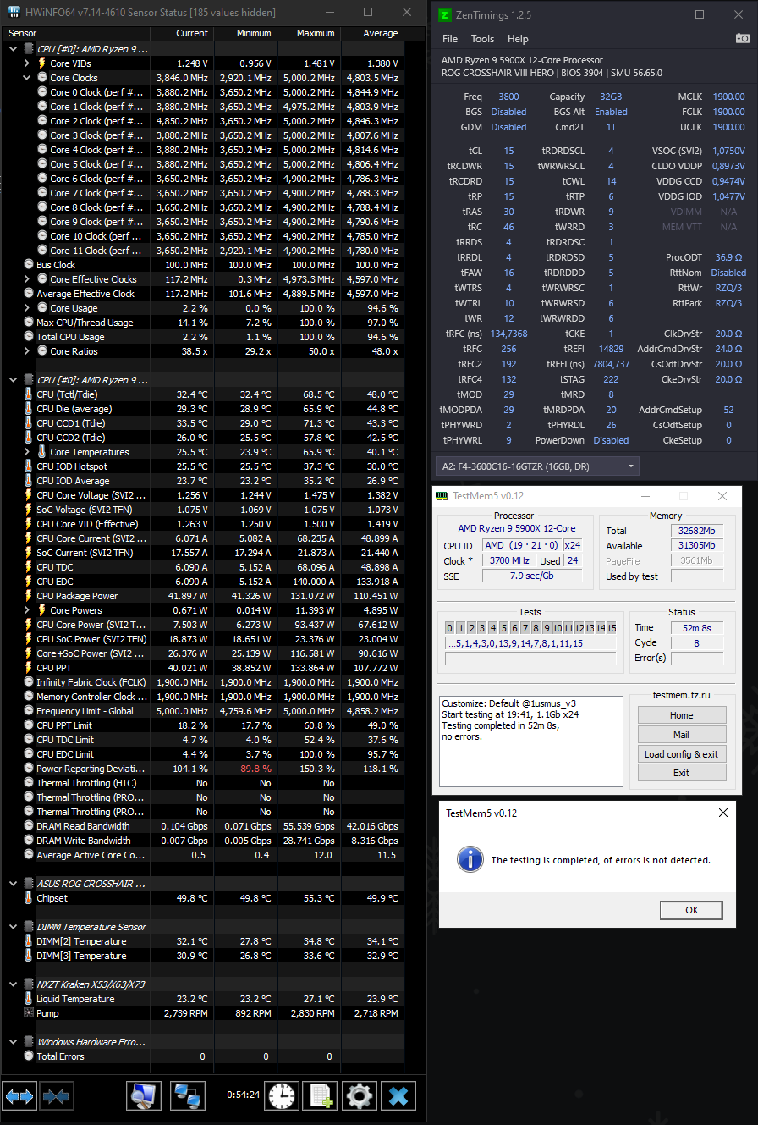Viewport: 758px width, 1125px height.
Task: Expand the Core Ratios row
Action: coord(28,351)
